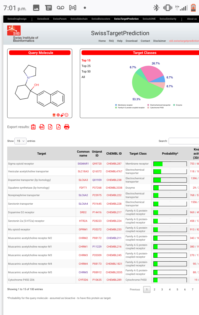Select All target classes
The image size is (199, 315).
[x=83, y=77]
